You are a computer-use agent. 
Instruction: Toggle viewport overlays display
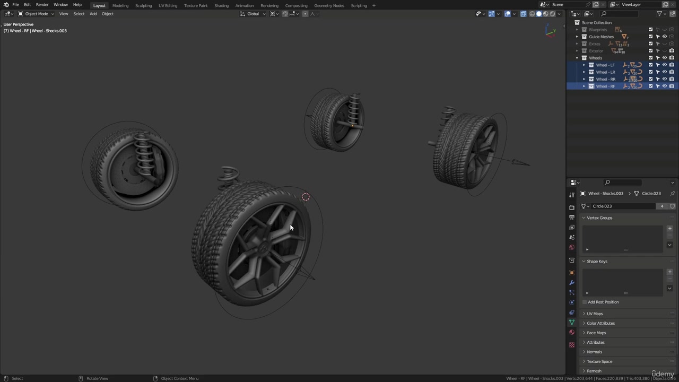tap(508, 14)
